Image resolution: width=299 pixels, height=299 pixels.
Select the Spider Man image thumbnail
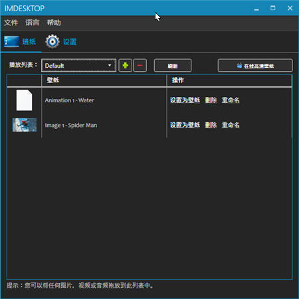(25, 125)
